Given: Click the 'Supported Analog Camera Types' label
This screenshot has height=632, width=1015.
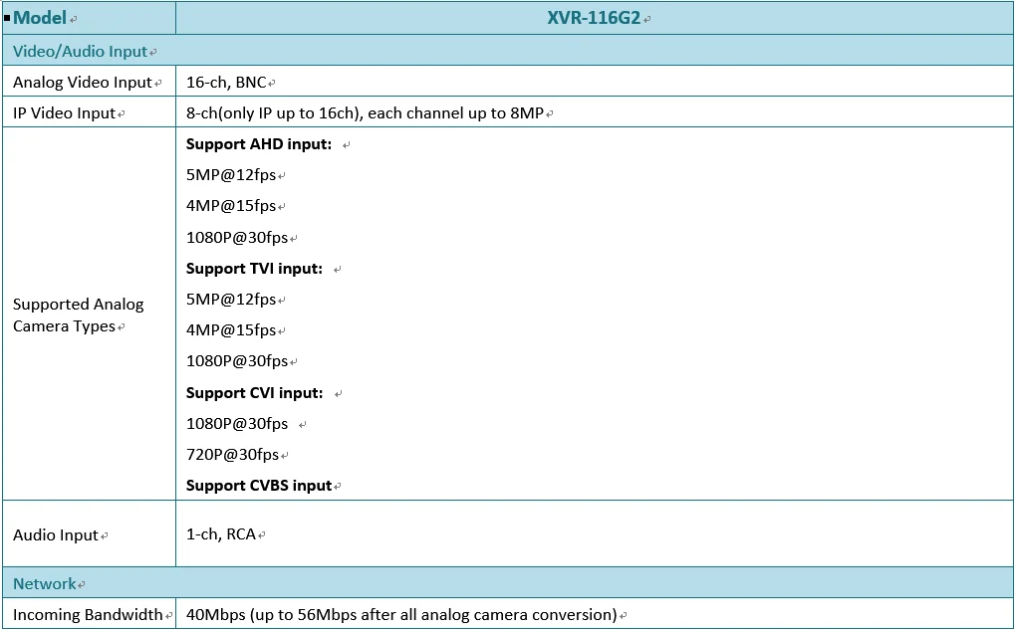Looking at the screenshot, I should pos(79,315).
